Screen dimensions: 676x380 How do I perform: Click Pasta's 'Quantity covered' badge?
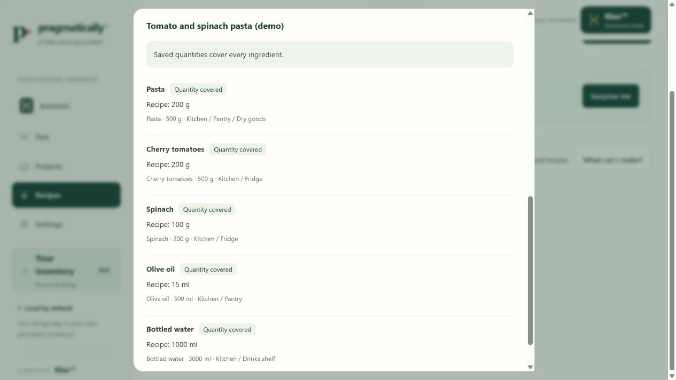(x=198, y=90)
